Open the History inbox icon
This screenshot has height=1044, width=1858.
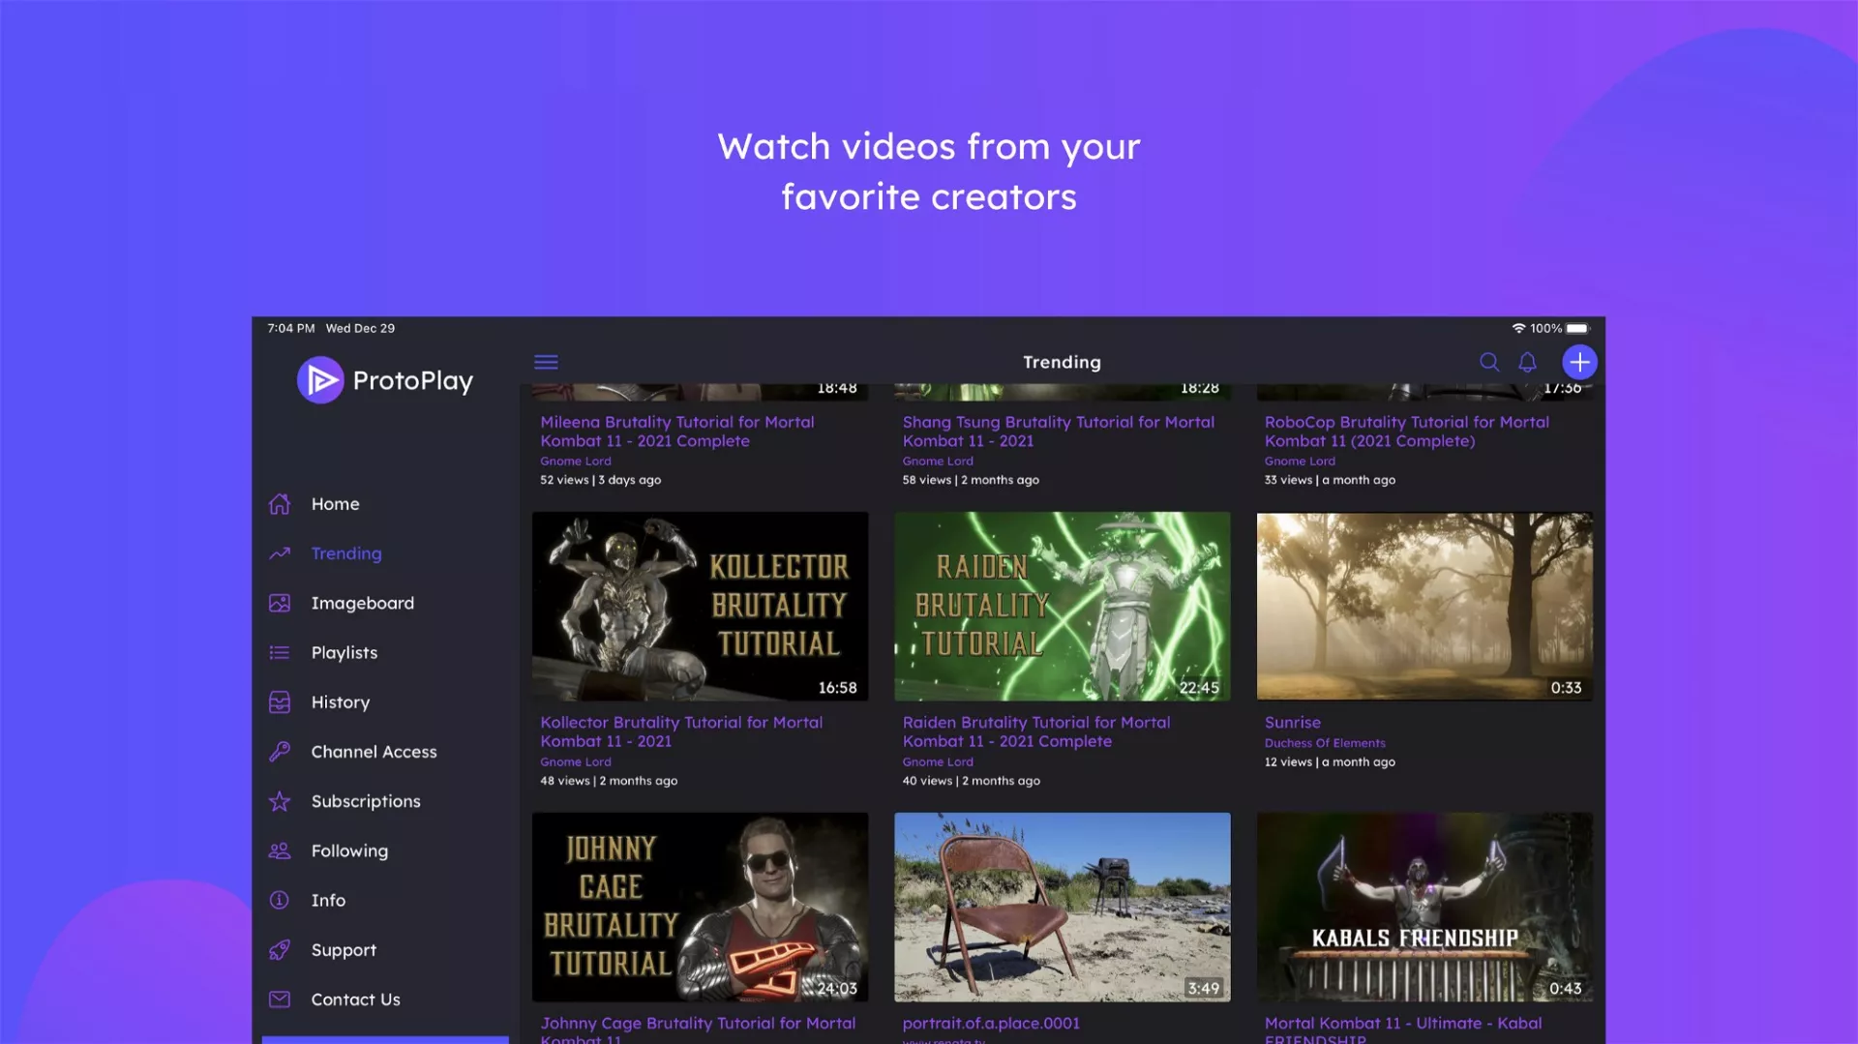pyautogui.click(x=280, y=702)
